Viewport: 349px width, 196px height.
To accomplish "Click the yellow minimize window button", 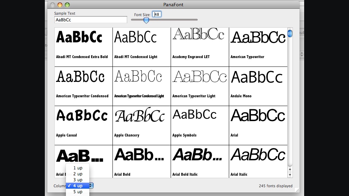I will coord(60,5).
